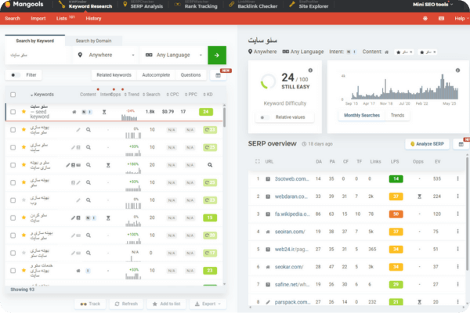Click the green search arrow button

(217, 55)
